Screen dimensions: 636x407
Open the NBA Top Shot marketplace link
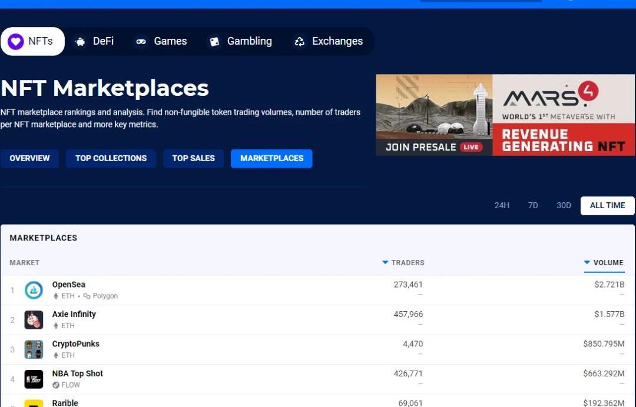click(78, 373)
